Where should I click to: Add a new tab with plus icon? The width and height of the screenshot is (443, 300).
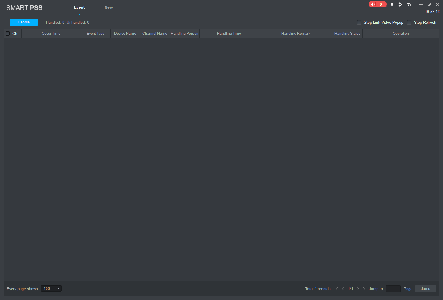pos(131,8)
